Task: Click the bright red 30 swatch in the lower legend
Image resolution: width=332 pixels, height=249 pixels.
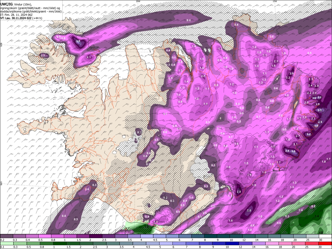Action: (325, 244)
